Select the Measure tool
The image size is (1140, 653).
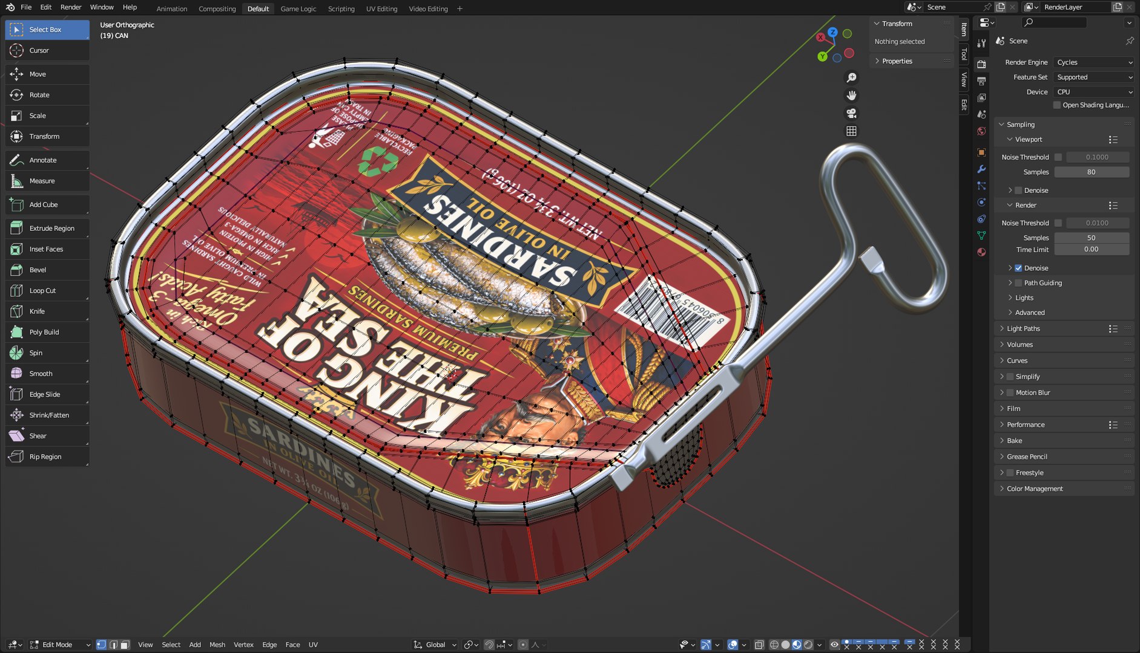(47, 181)
